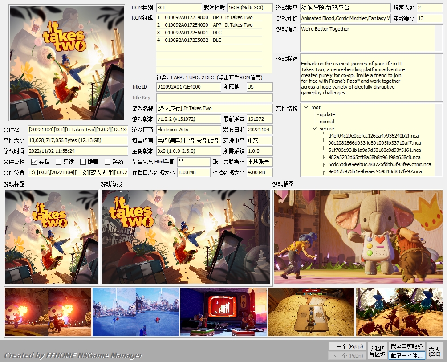Click the 主钥版本 field 0x0 (1.0.0-2.3.0)

[188, 151]
